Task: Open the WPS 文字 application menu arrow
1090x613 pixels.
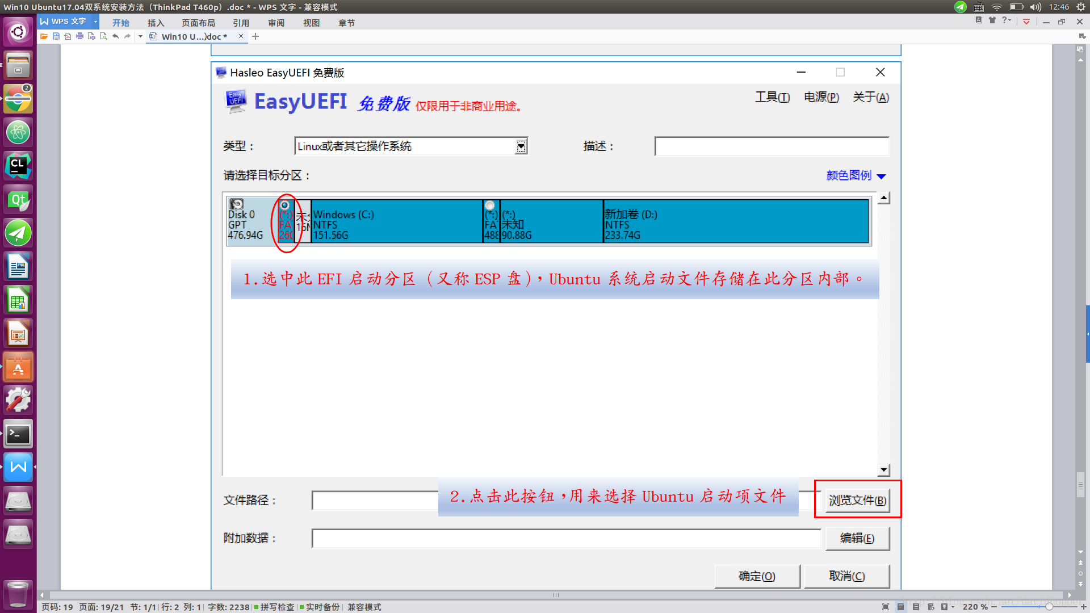Action: coord(95,22)
